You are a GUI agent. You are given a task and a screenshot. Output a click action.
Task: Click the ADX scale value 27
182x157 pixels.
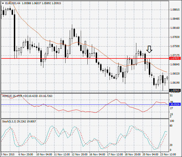pyautogui.click(x=171, y=108)
